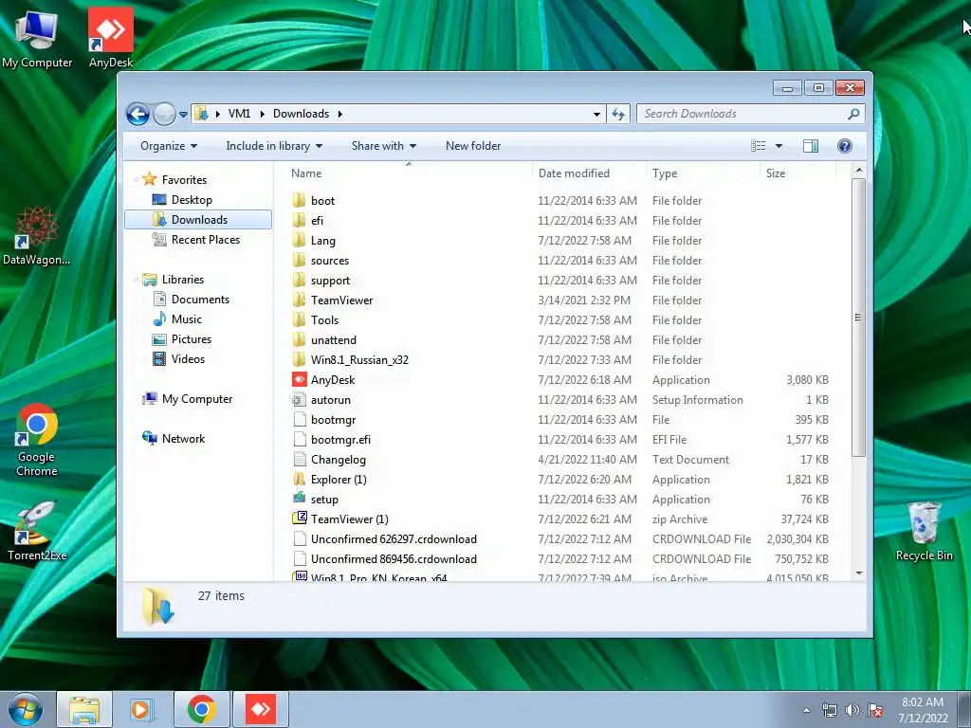This screenshot has height=728, width=971.
Task: Select Downloads in the navigation pane
Action: [198, 220]
